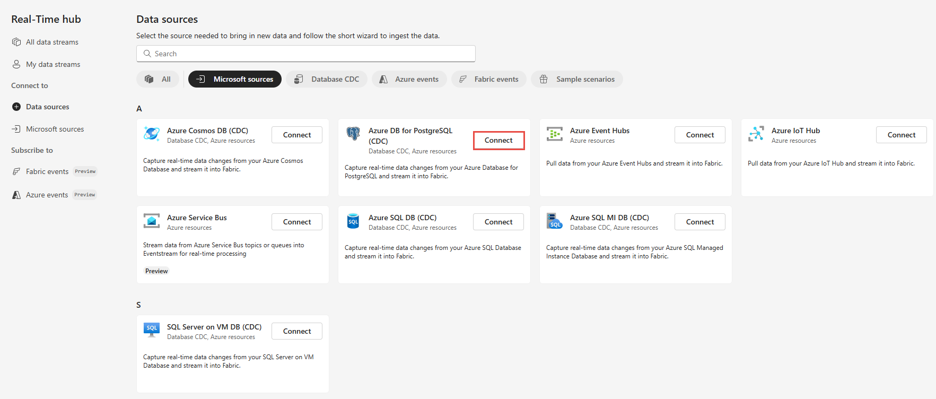Click the Azure IoT Hub card icon
This screenshot has height=399, width=936.
(x=756, y=134)
